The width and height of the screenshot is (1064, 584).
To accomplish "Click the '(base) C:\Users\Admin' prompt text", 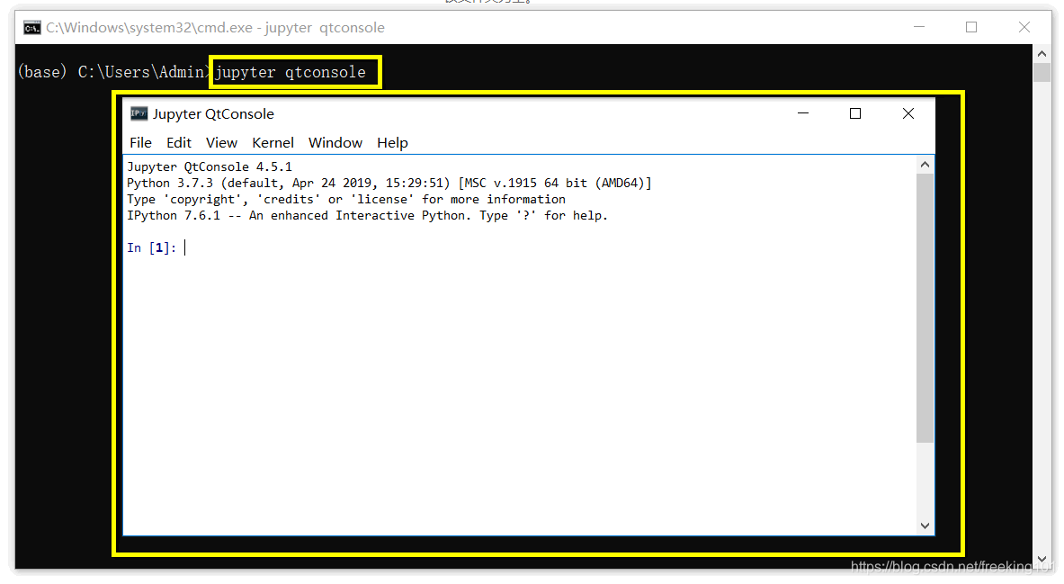I will tap(113, 72).
